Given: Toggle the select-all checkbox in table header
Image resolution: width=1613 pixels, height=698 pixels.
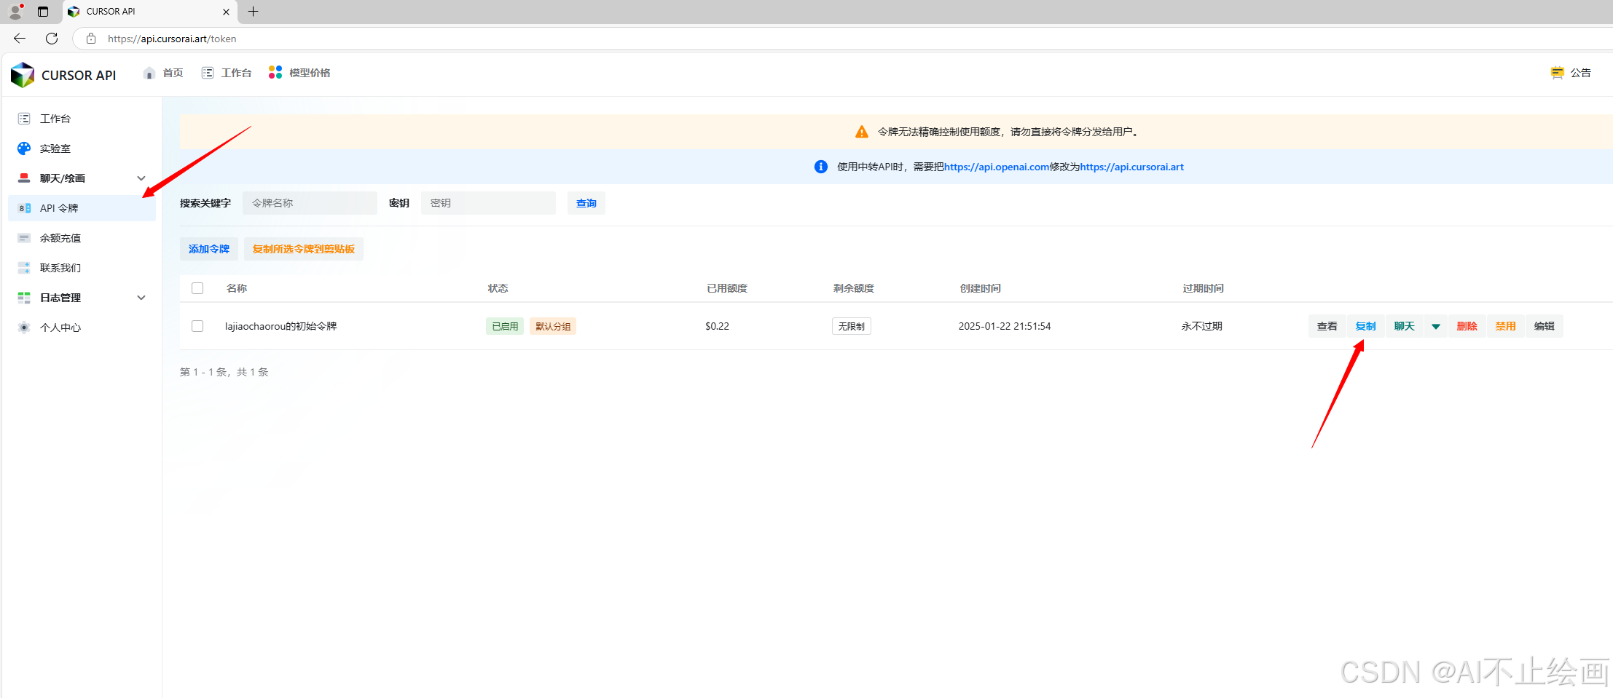Looking at the screenshot, I should point(197,288).
